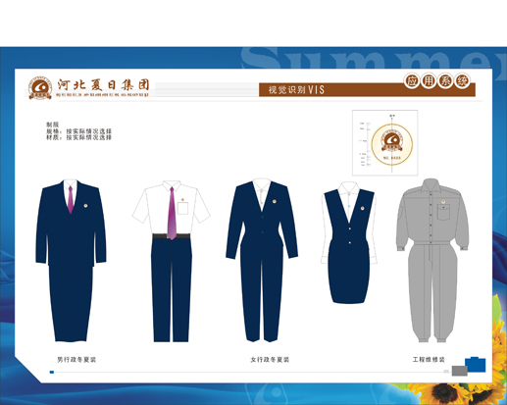
Task: Select the navy men's suit illustration
Action: point(71,261)
